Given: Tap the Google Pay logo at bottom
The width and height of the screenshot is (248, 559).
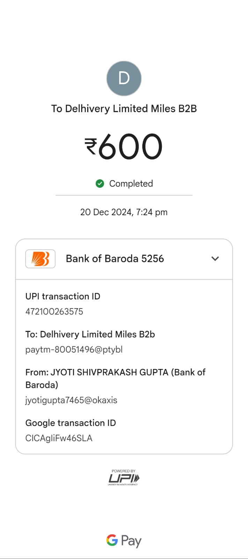Looking at the screenshot, I should pyautogui.click(x=124, y=540).
